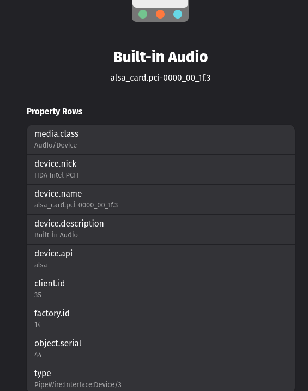This screenshot has width=308, height=391.
Task: Click the orange dot on device icon
Action: coord(160,14)
